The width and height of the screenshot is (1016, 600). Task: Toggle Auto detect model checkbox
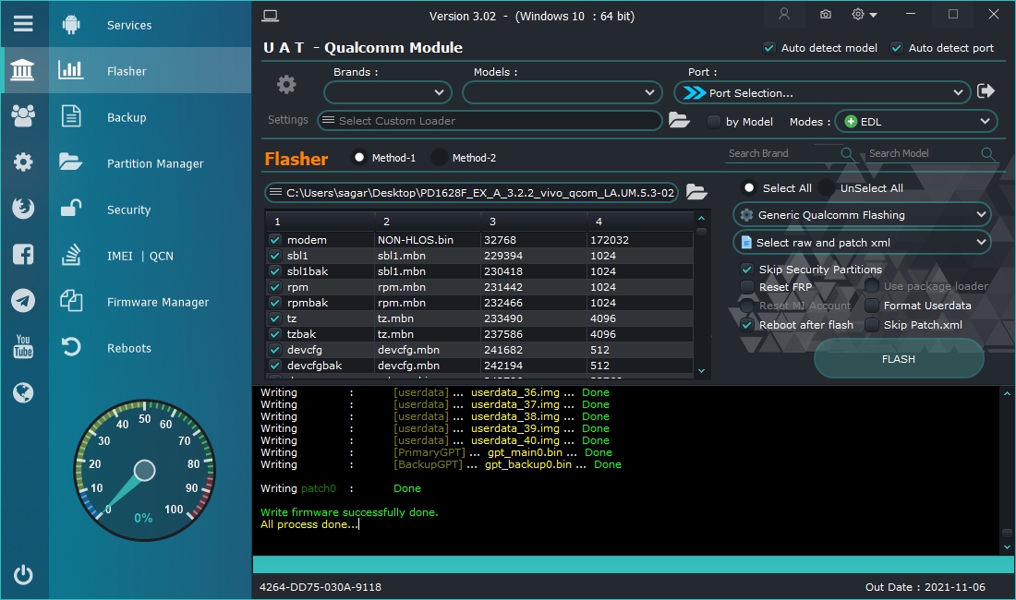click(x=768, y=48)
